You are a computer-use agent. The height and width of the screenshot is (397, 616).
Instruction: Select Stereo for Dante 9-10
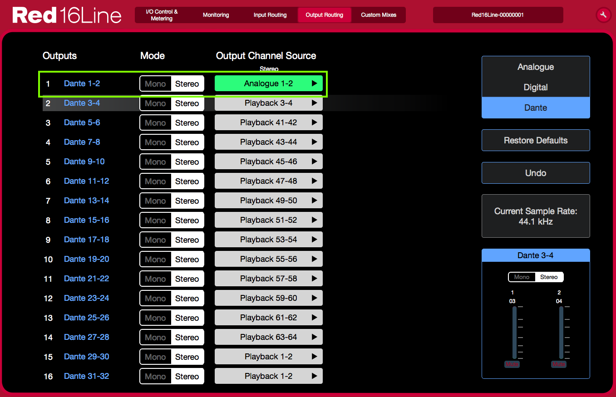[187, 162]
